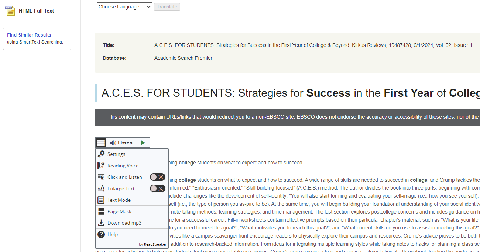Click the ReadSpeaker hamburger menu icon
This screenshot has width=480, height=252.
[101, 143]
